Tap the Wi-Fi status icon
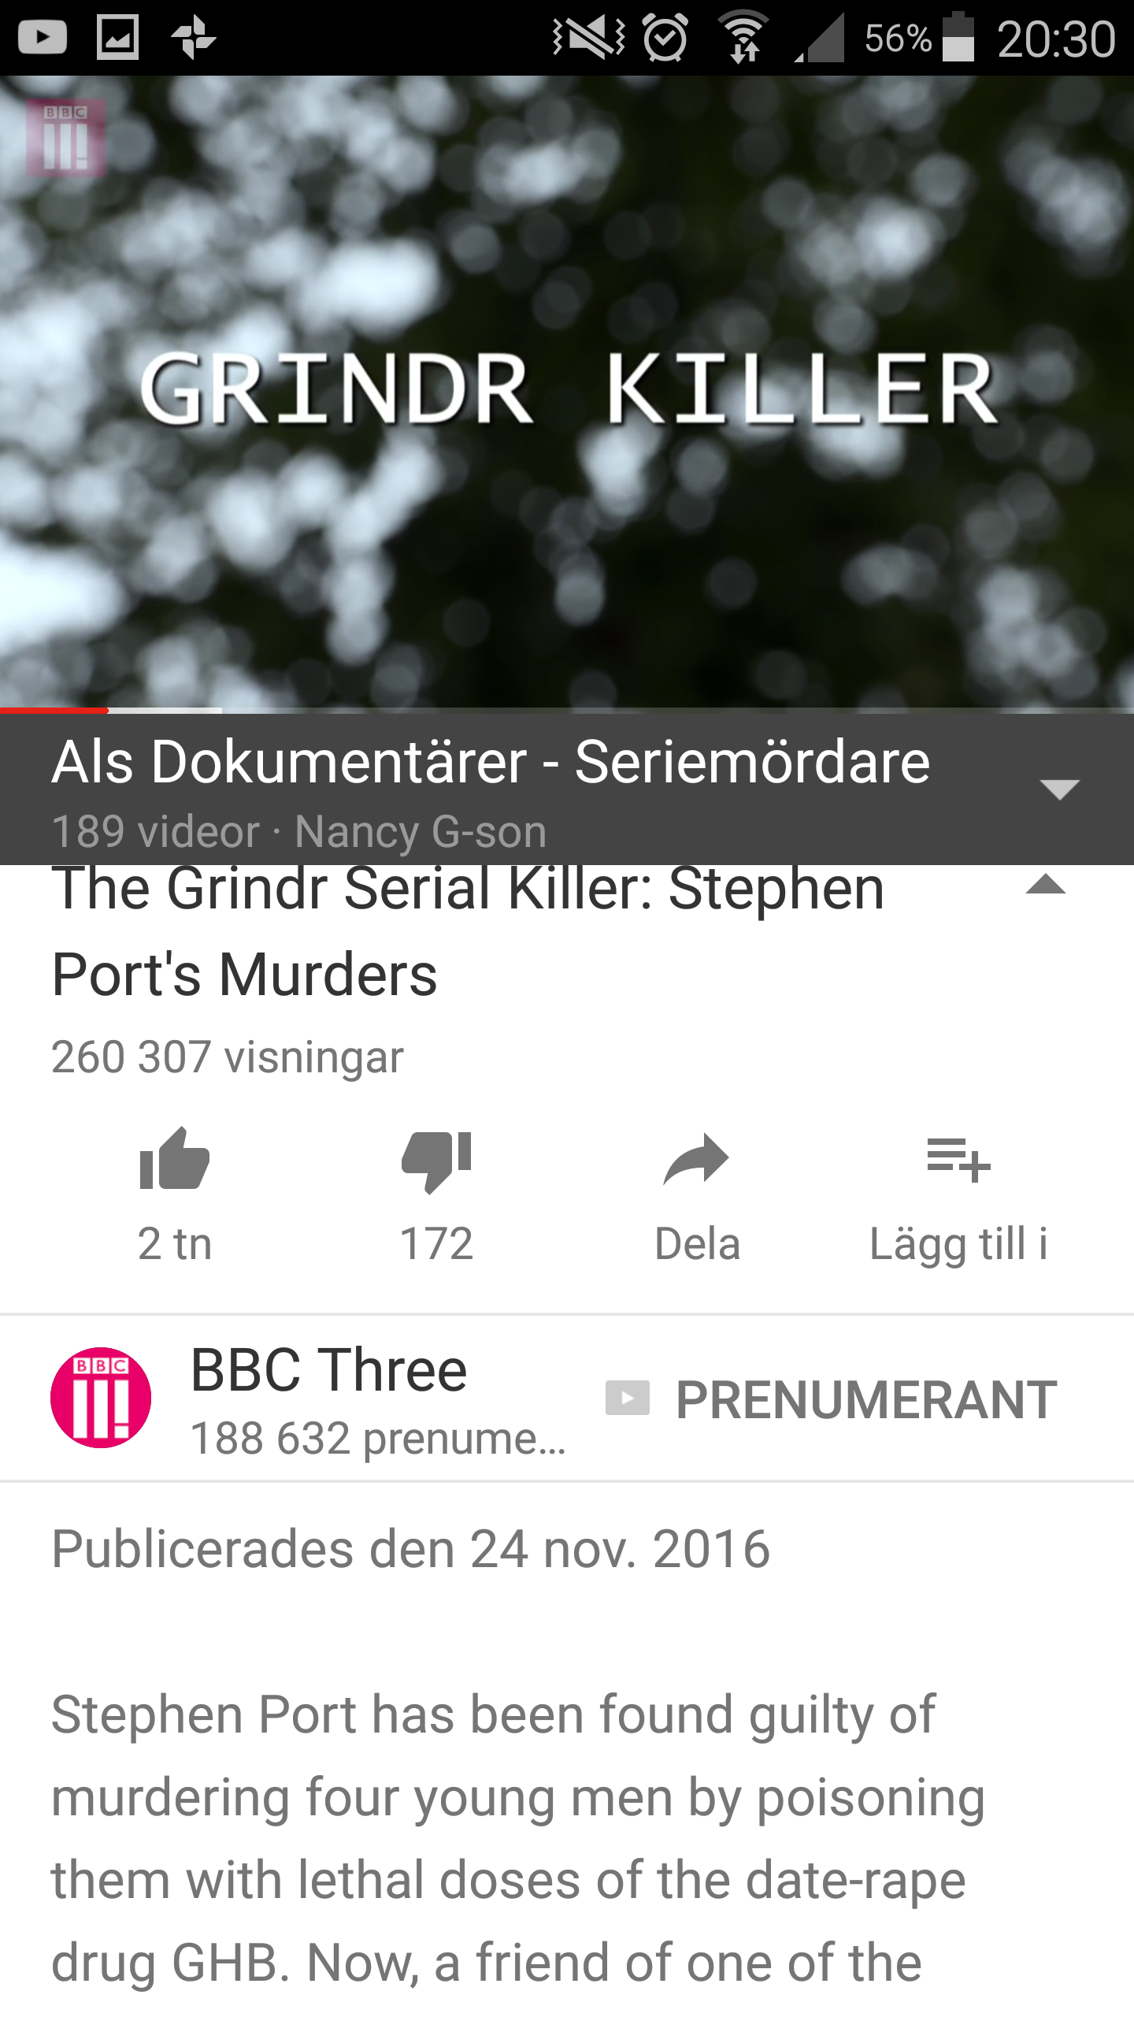The height and width of the screenshot is (2017, 1134). 743,37
